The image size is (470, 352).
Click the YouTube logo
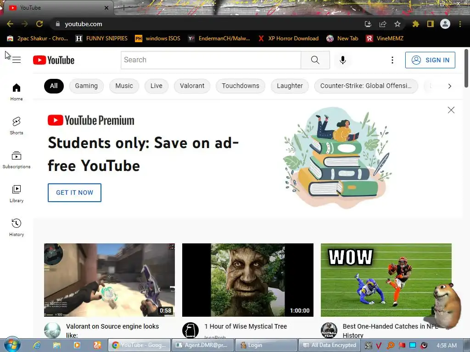click(x=54, y=60)
